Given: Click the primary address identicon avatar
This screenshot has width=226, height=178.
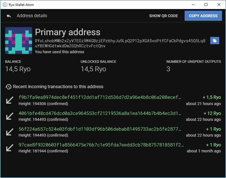Looking at the screenshot, I should click(x=19, y=41).
